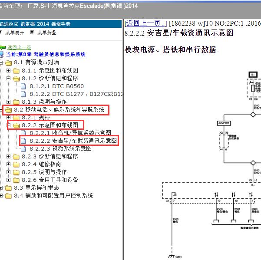Screen dimensions: 261x260
Task: Select 8.2.3 诊断信息和程序 entry
Action: tap(50, 156)
